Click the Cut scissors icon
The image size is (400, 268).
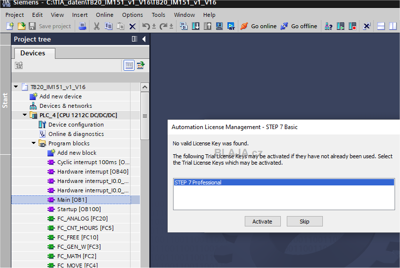click(x=97, y=26)
